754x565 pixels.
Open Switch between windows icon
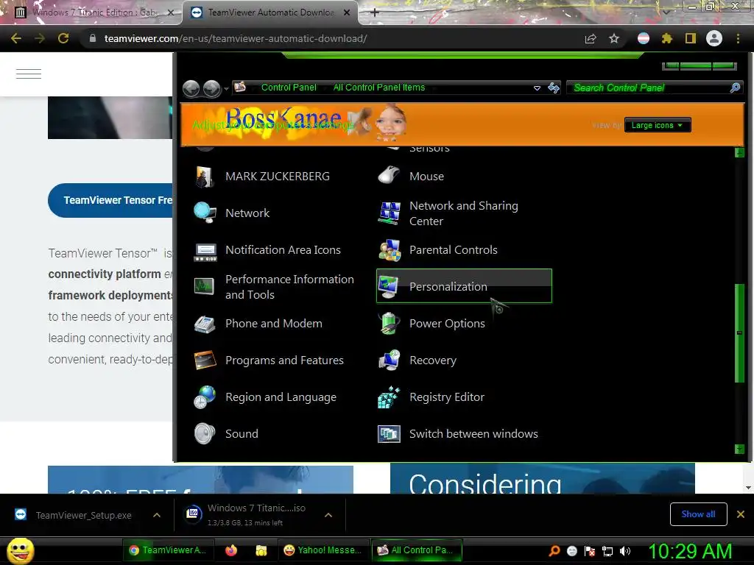click(x=389, y=434)
